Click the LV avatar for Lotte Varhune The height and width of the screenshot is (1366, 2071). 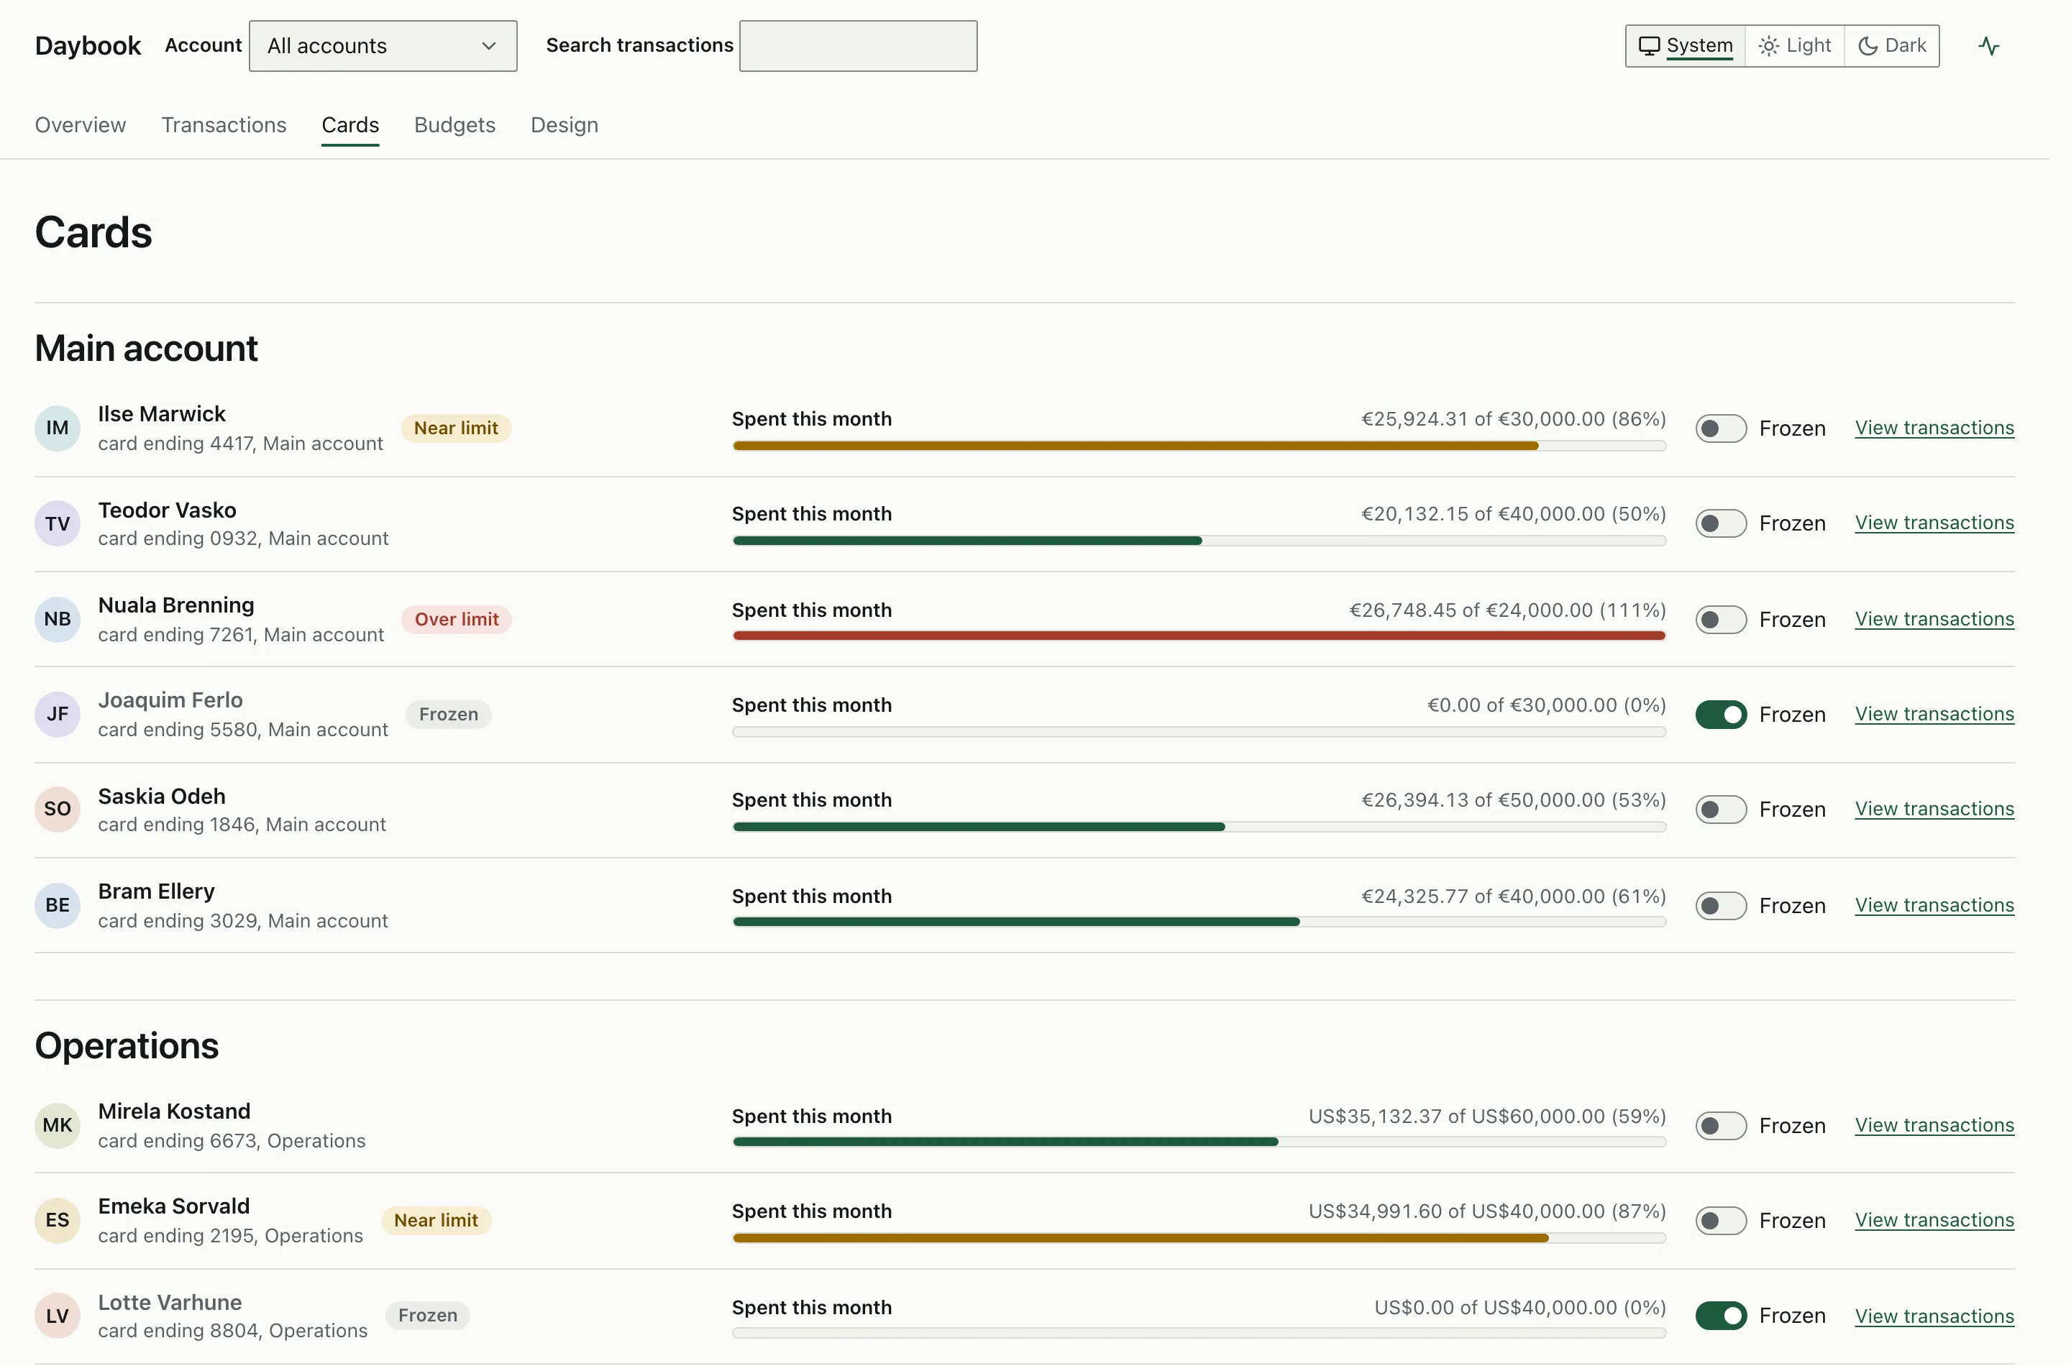[x=58, y=1316]
